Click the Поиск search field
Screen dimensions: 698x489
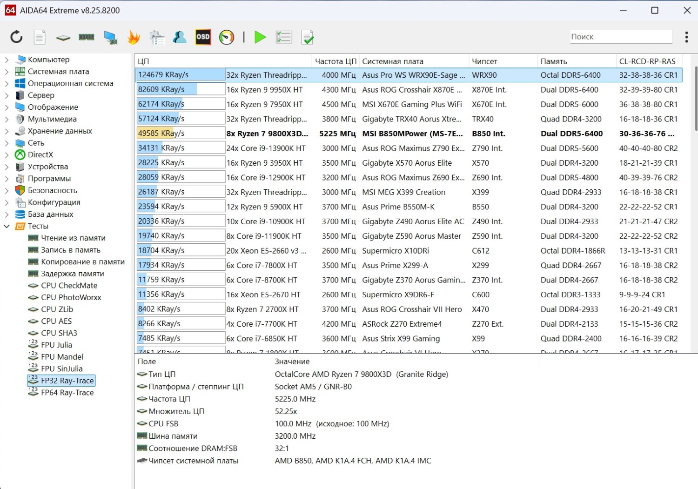(x=621, y=37)
